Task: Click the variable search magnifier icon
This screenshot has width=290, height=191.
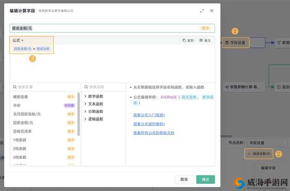Action: (15, 87)
